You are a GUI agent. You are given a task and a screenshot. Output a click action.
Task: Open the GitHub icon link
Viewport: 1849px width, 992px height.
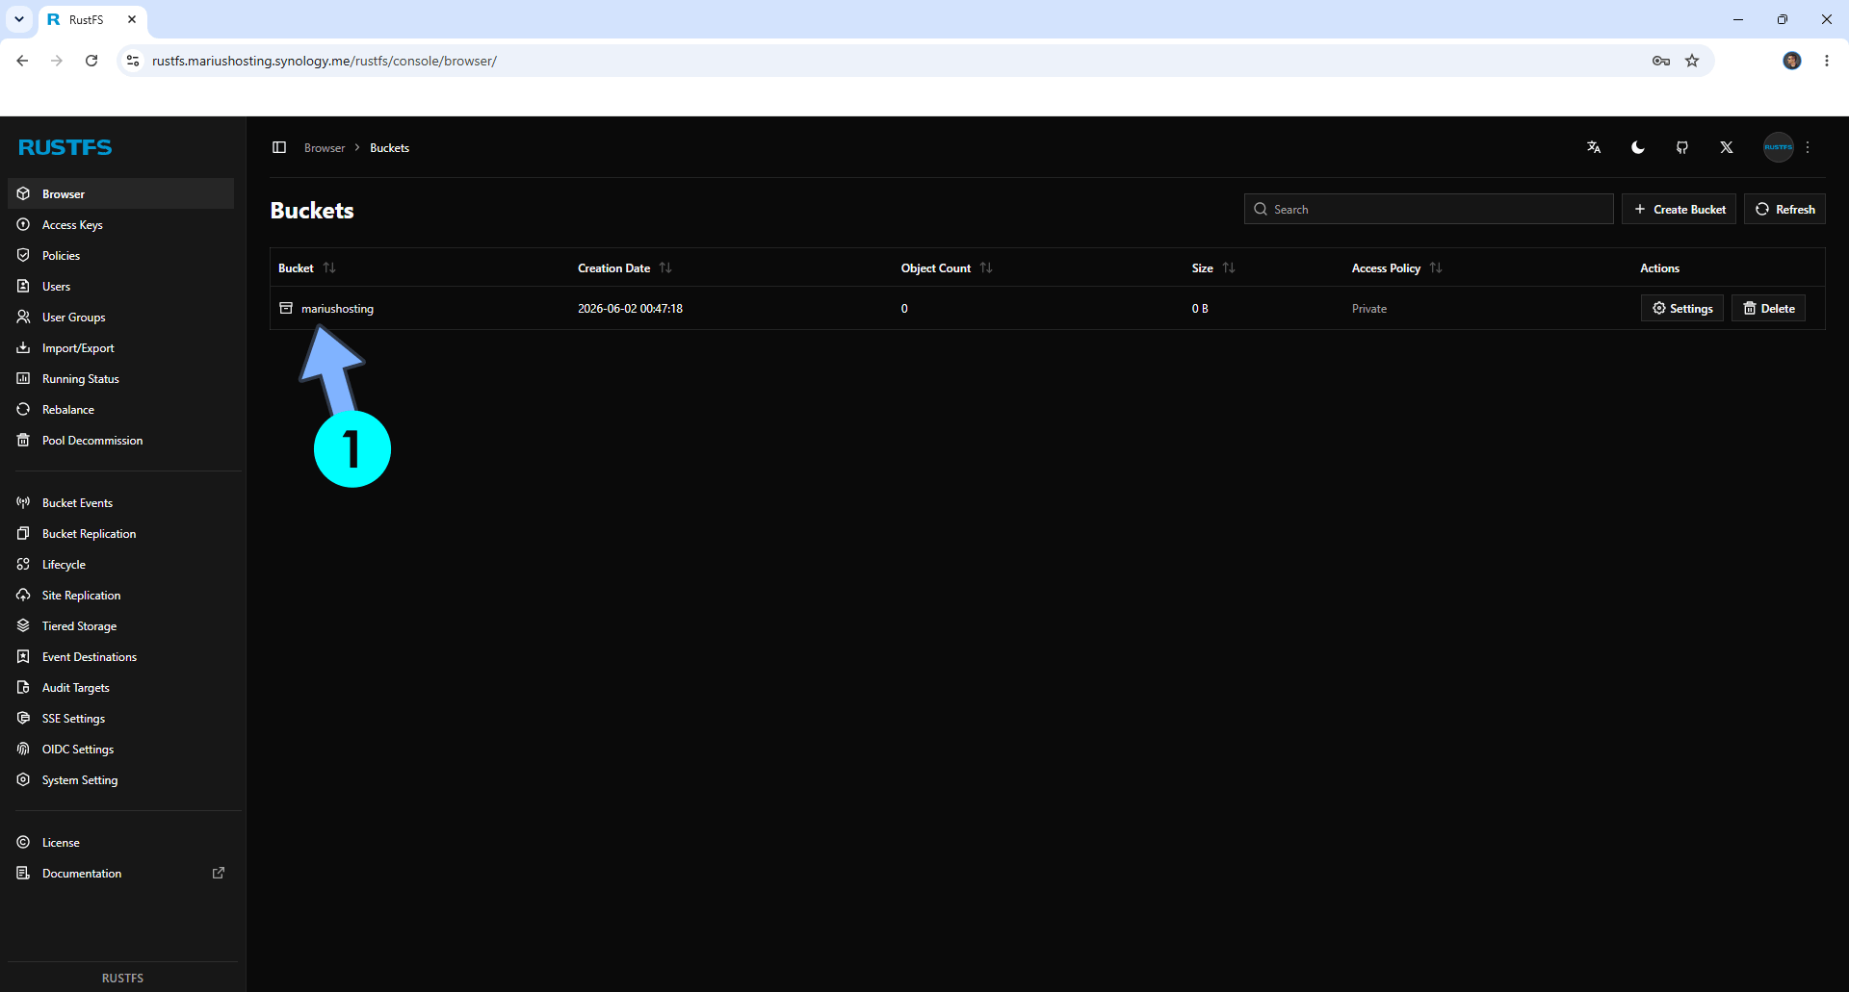coord(1682,147)
